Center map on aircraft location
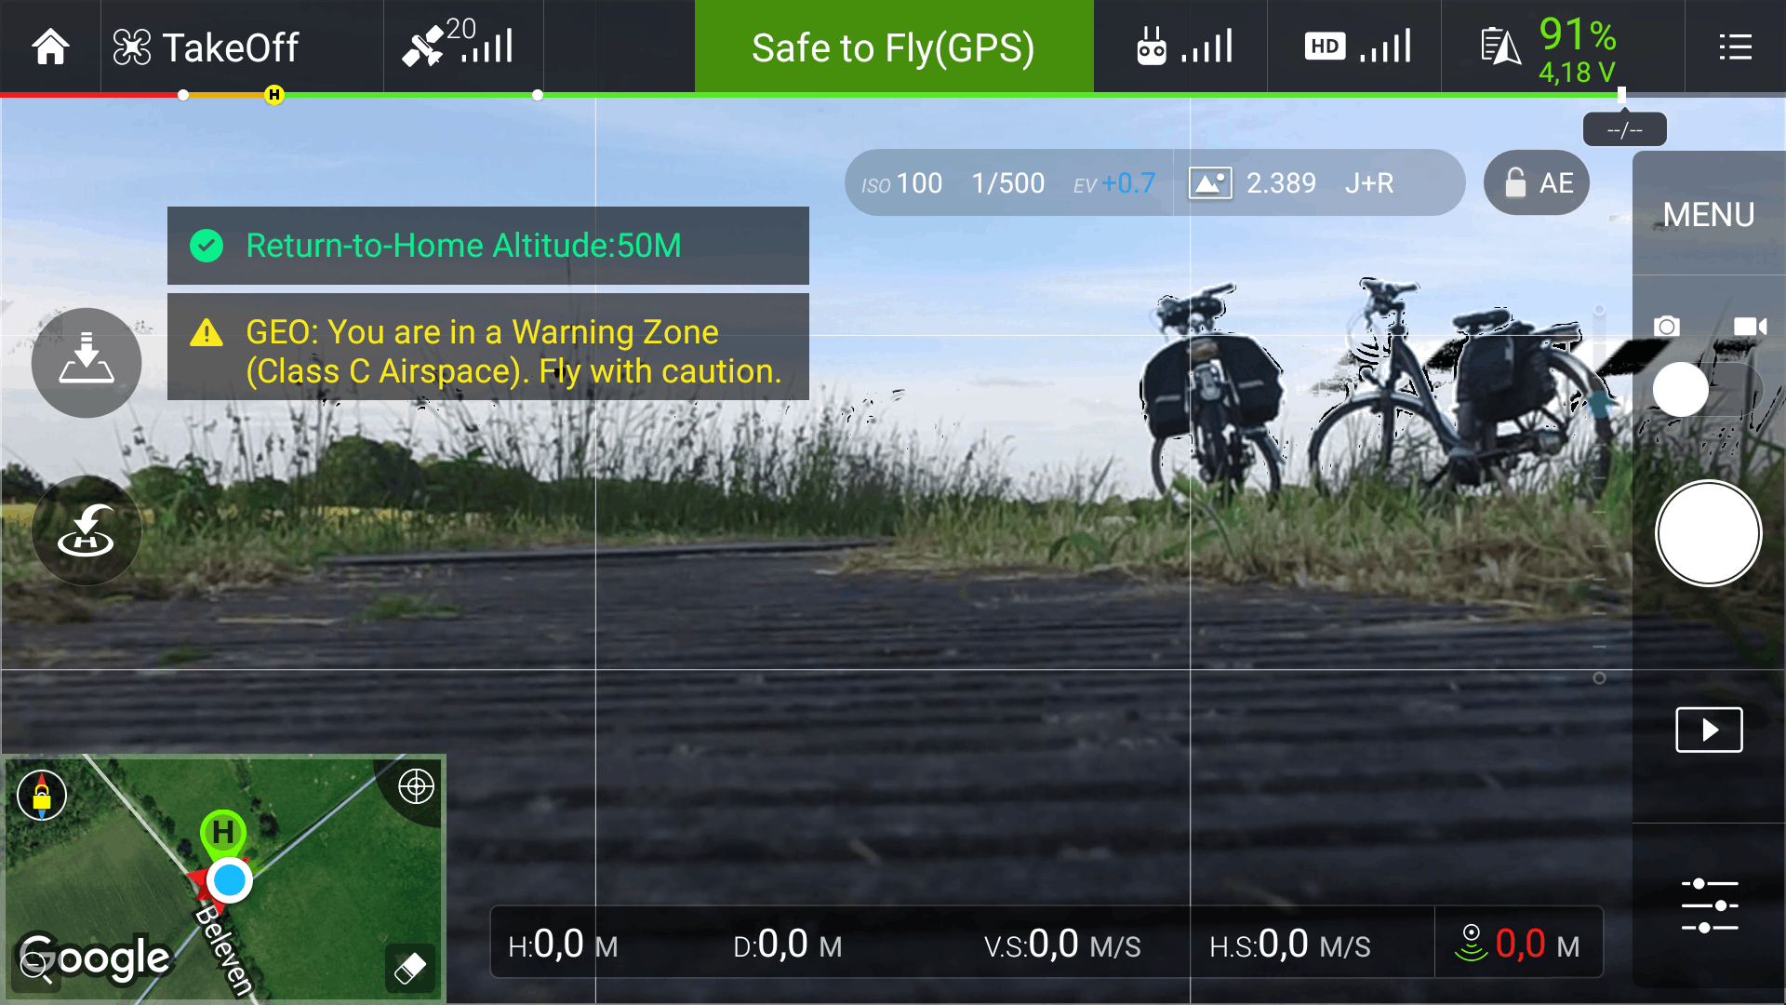Image resolution: width=1786 pixels, height=1005 pixels. tap(416, 786)
